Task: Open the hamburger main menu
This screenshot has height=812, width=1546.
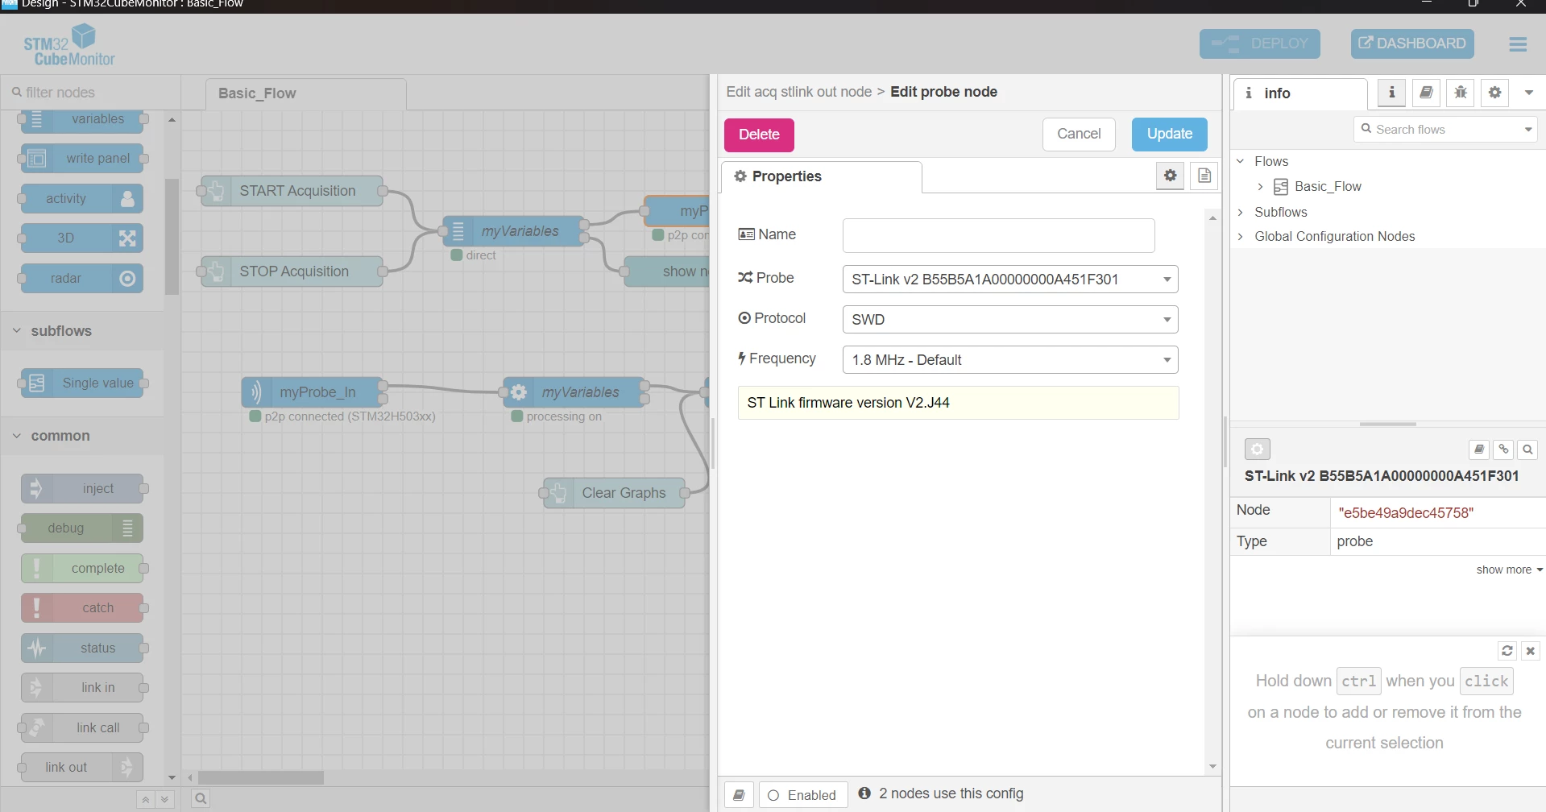Action: 1518,44
